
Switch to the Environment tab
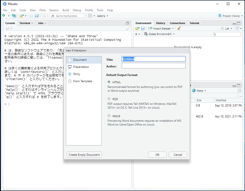pyautogui.click(x=143, y=23)
